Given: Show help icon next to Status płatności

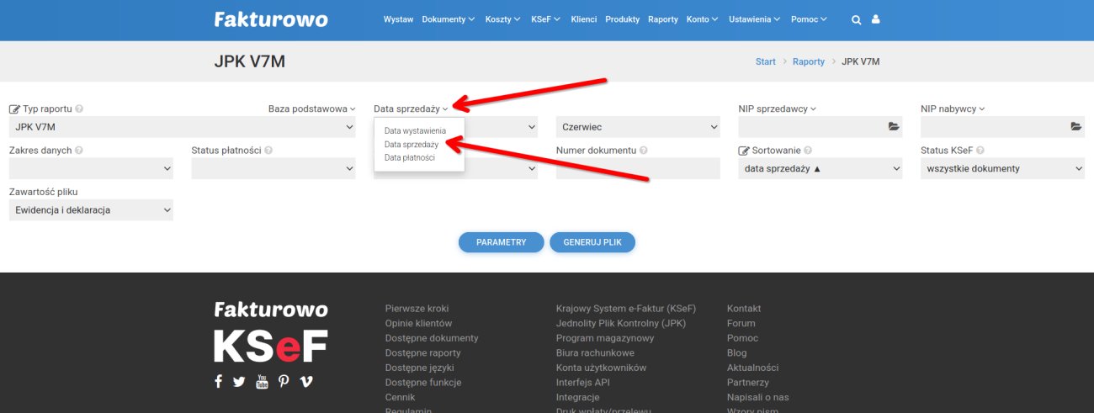Looking at the screenshot, I should click(x=269, y=151).
